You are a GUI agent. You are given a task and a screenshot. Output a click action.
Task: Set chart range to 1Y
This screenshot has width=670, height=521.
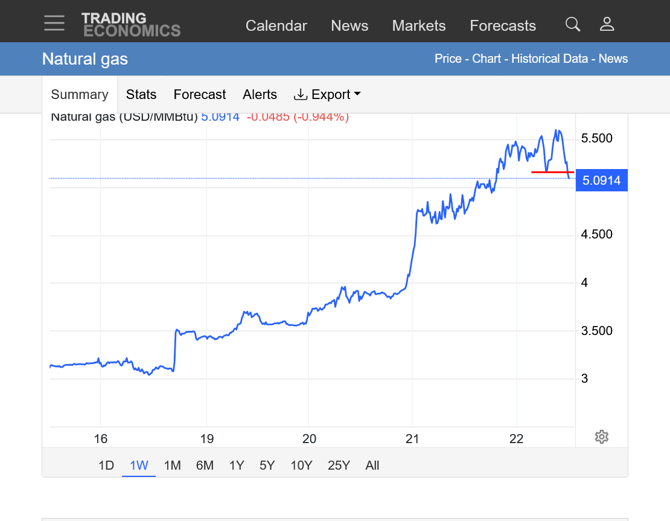tap(237, 465)
